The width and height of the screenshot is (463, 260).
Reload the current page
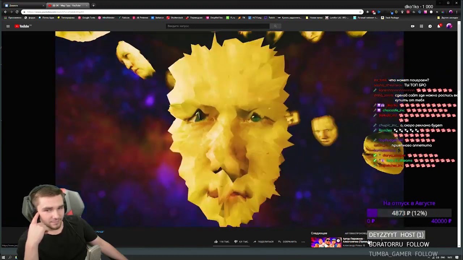17,12
